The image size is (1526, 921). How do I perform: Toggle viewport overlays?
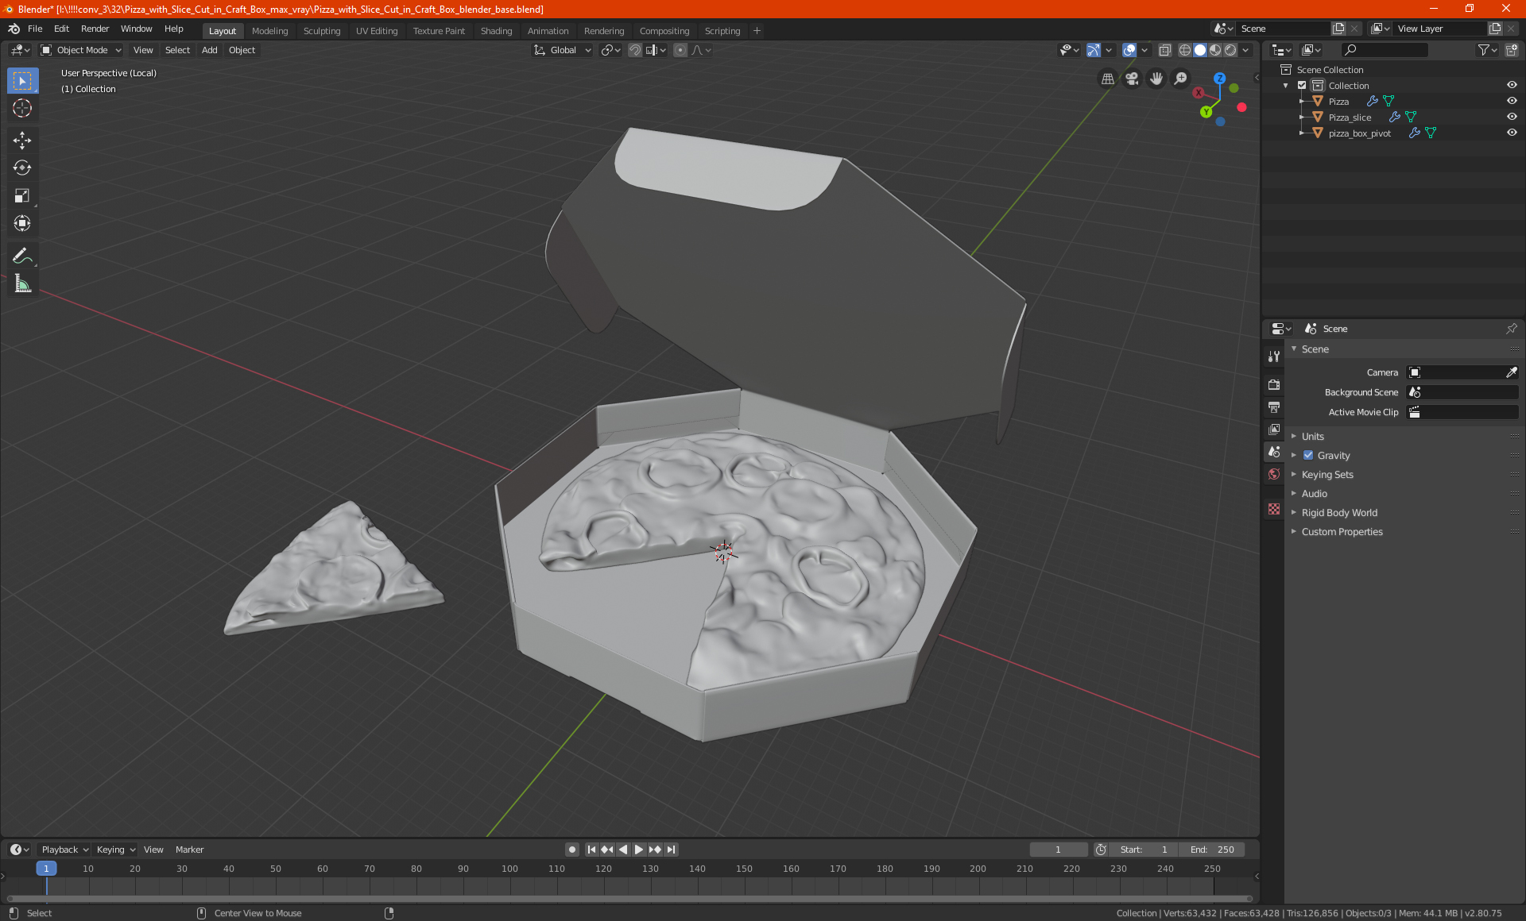[1129, 50]
